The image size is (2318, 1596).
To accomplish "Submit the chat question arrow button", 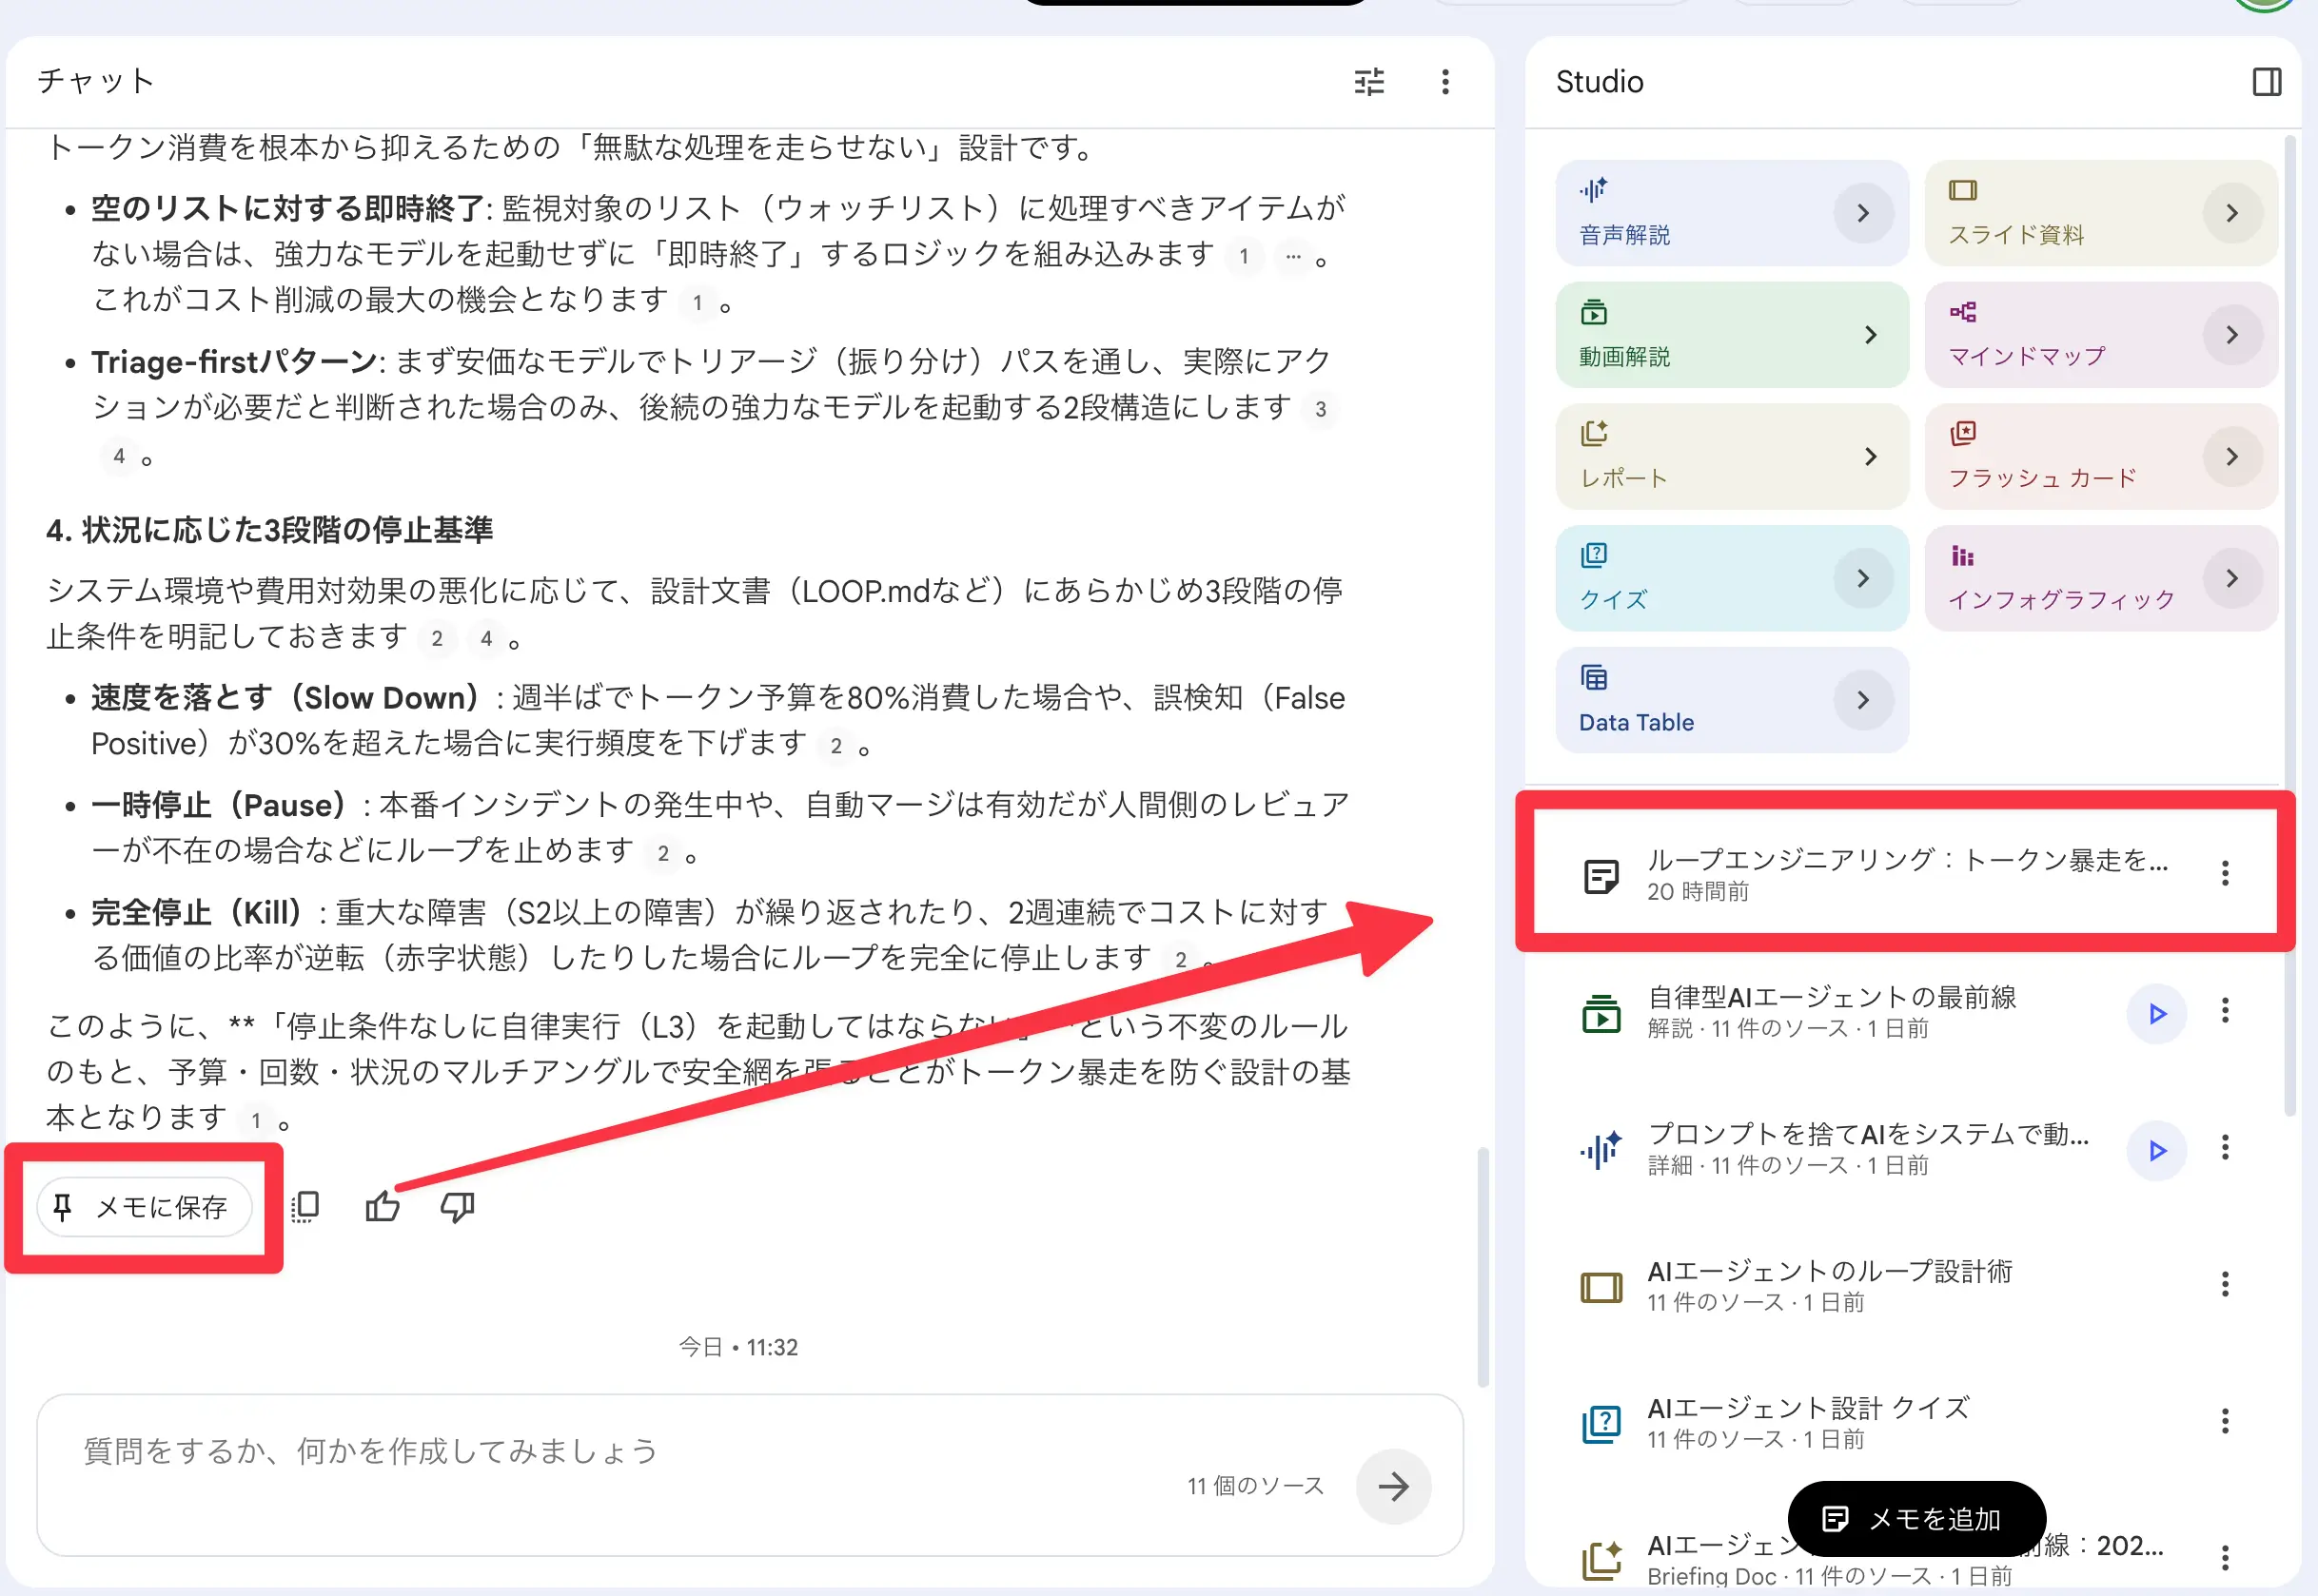I will 1392,1487.
